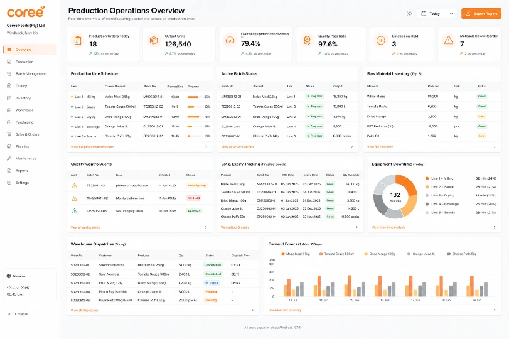Viewport: 509px width, 339px height.
Task: Click the Namibia flag icon
Action: point(9,276)
